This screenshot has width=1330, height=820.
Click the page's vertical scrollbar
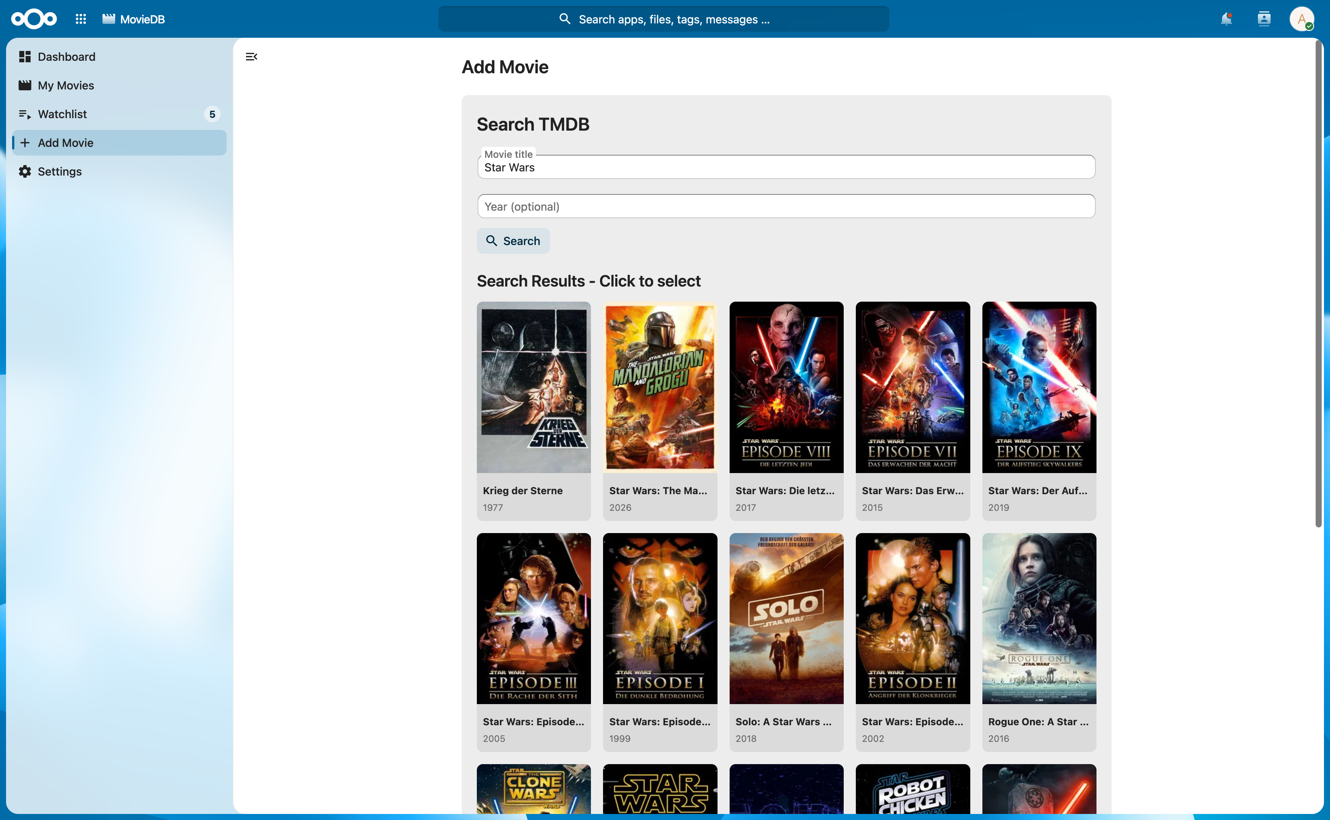tap(1318, 283)
